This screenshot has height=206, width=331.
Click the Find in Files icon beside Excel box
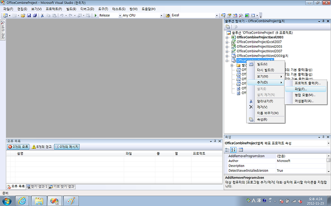pyautogui.click(x=168, y=16)
